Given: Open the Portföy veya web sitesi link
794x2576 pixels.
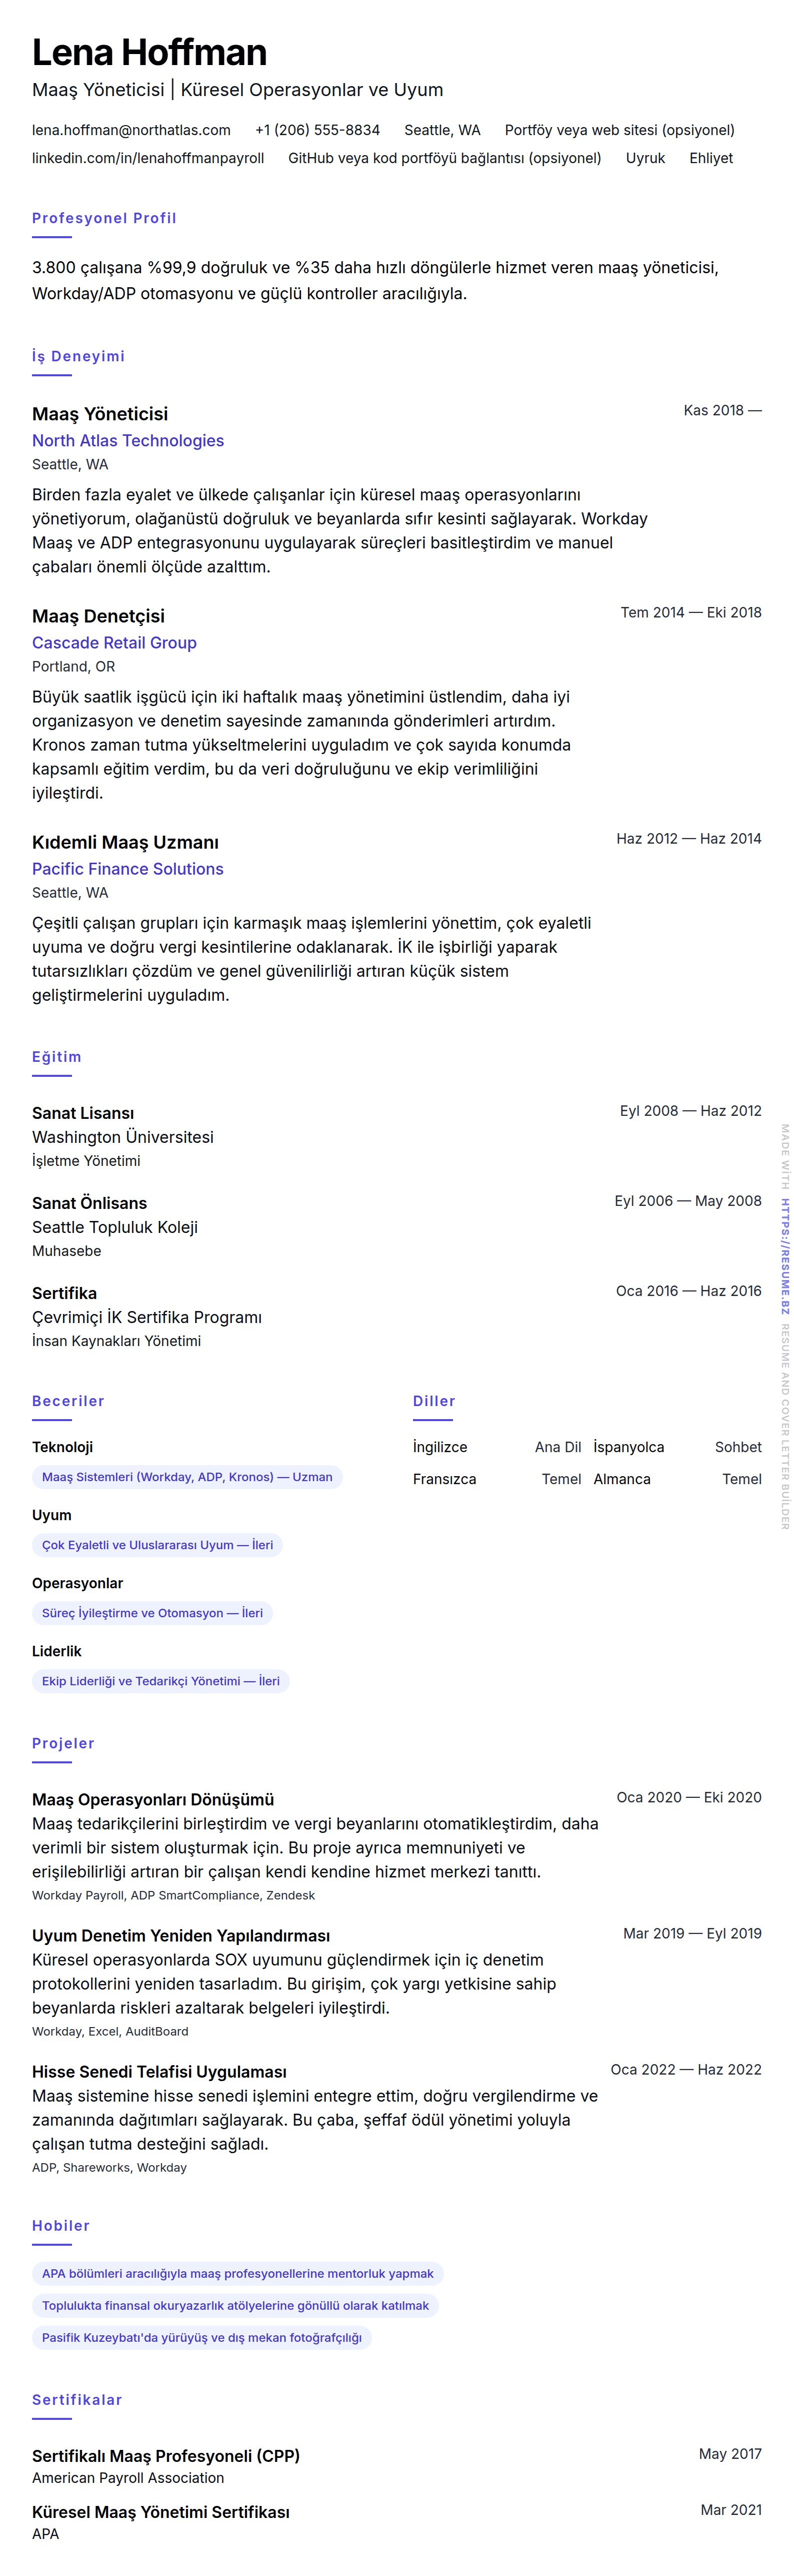Looking at the screenshot, I should (619, 130).
